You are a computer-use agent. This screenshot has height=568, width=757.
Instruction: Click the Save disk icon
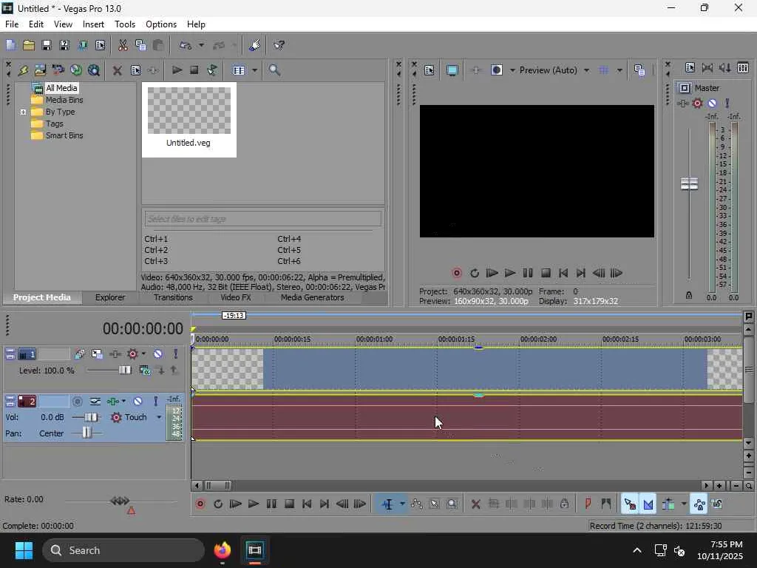pyautogui.click(x=47, y=45)
